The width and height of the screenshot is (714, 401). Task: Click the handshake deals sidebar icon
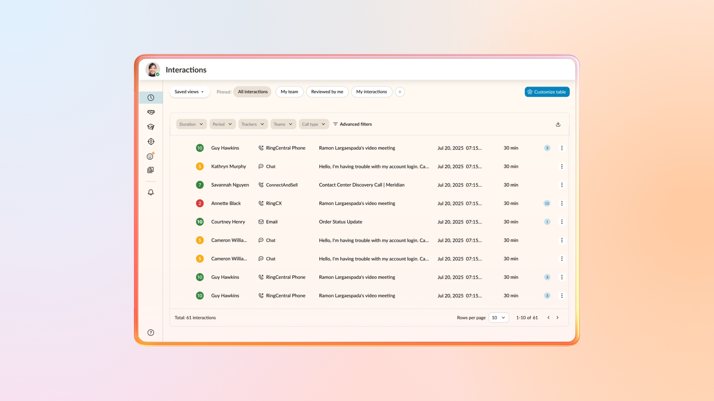point(151,112)
